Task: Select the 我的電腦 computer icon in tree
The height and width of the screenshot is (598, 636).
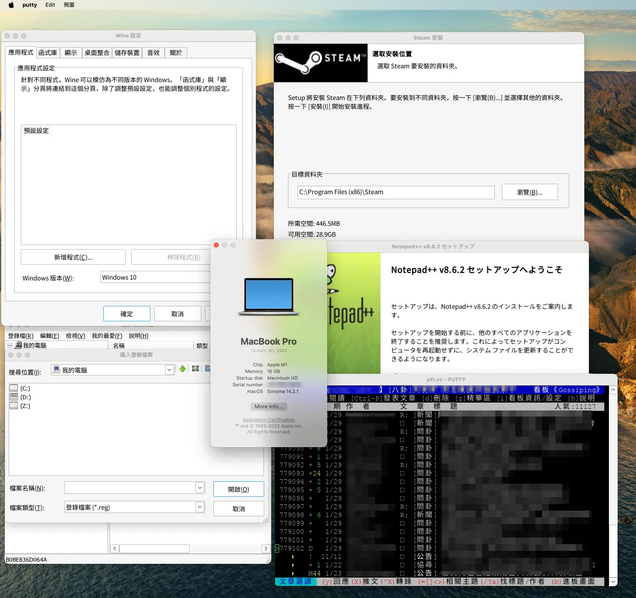Action: pyautogui.click(x=18, y=345)
